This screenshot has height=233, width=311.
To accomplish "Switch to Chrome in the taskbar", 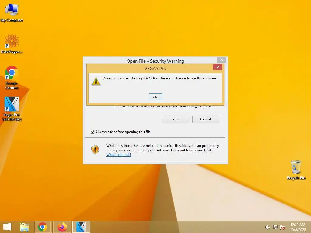I will [x=43, y=227].
